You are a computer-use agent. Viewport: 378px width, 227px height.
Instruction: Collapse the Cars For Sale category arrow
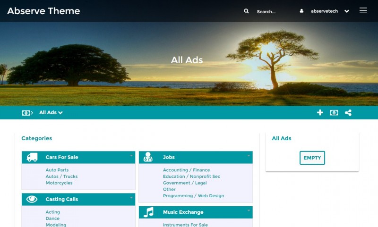click(131, 156)
